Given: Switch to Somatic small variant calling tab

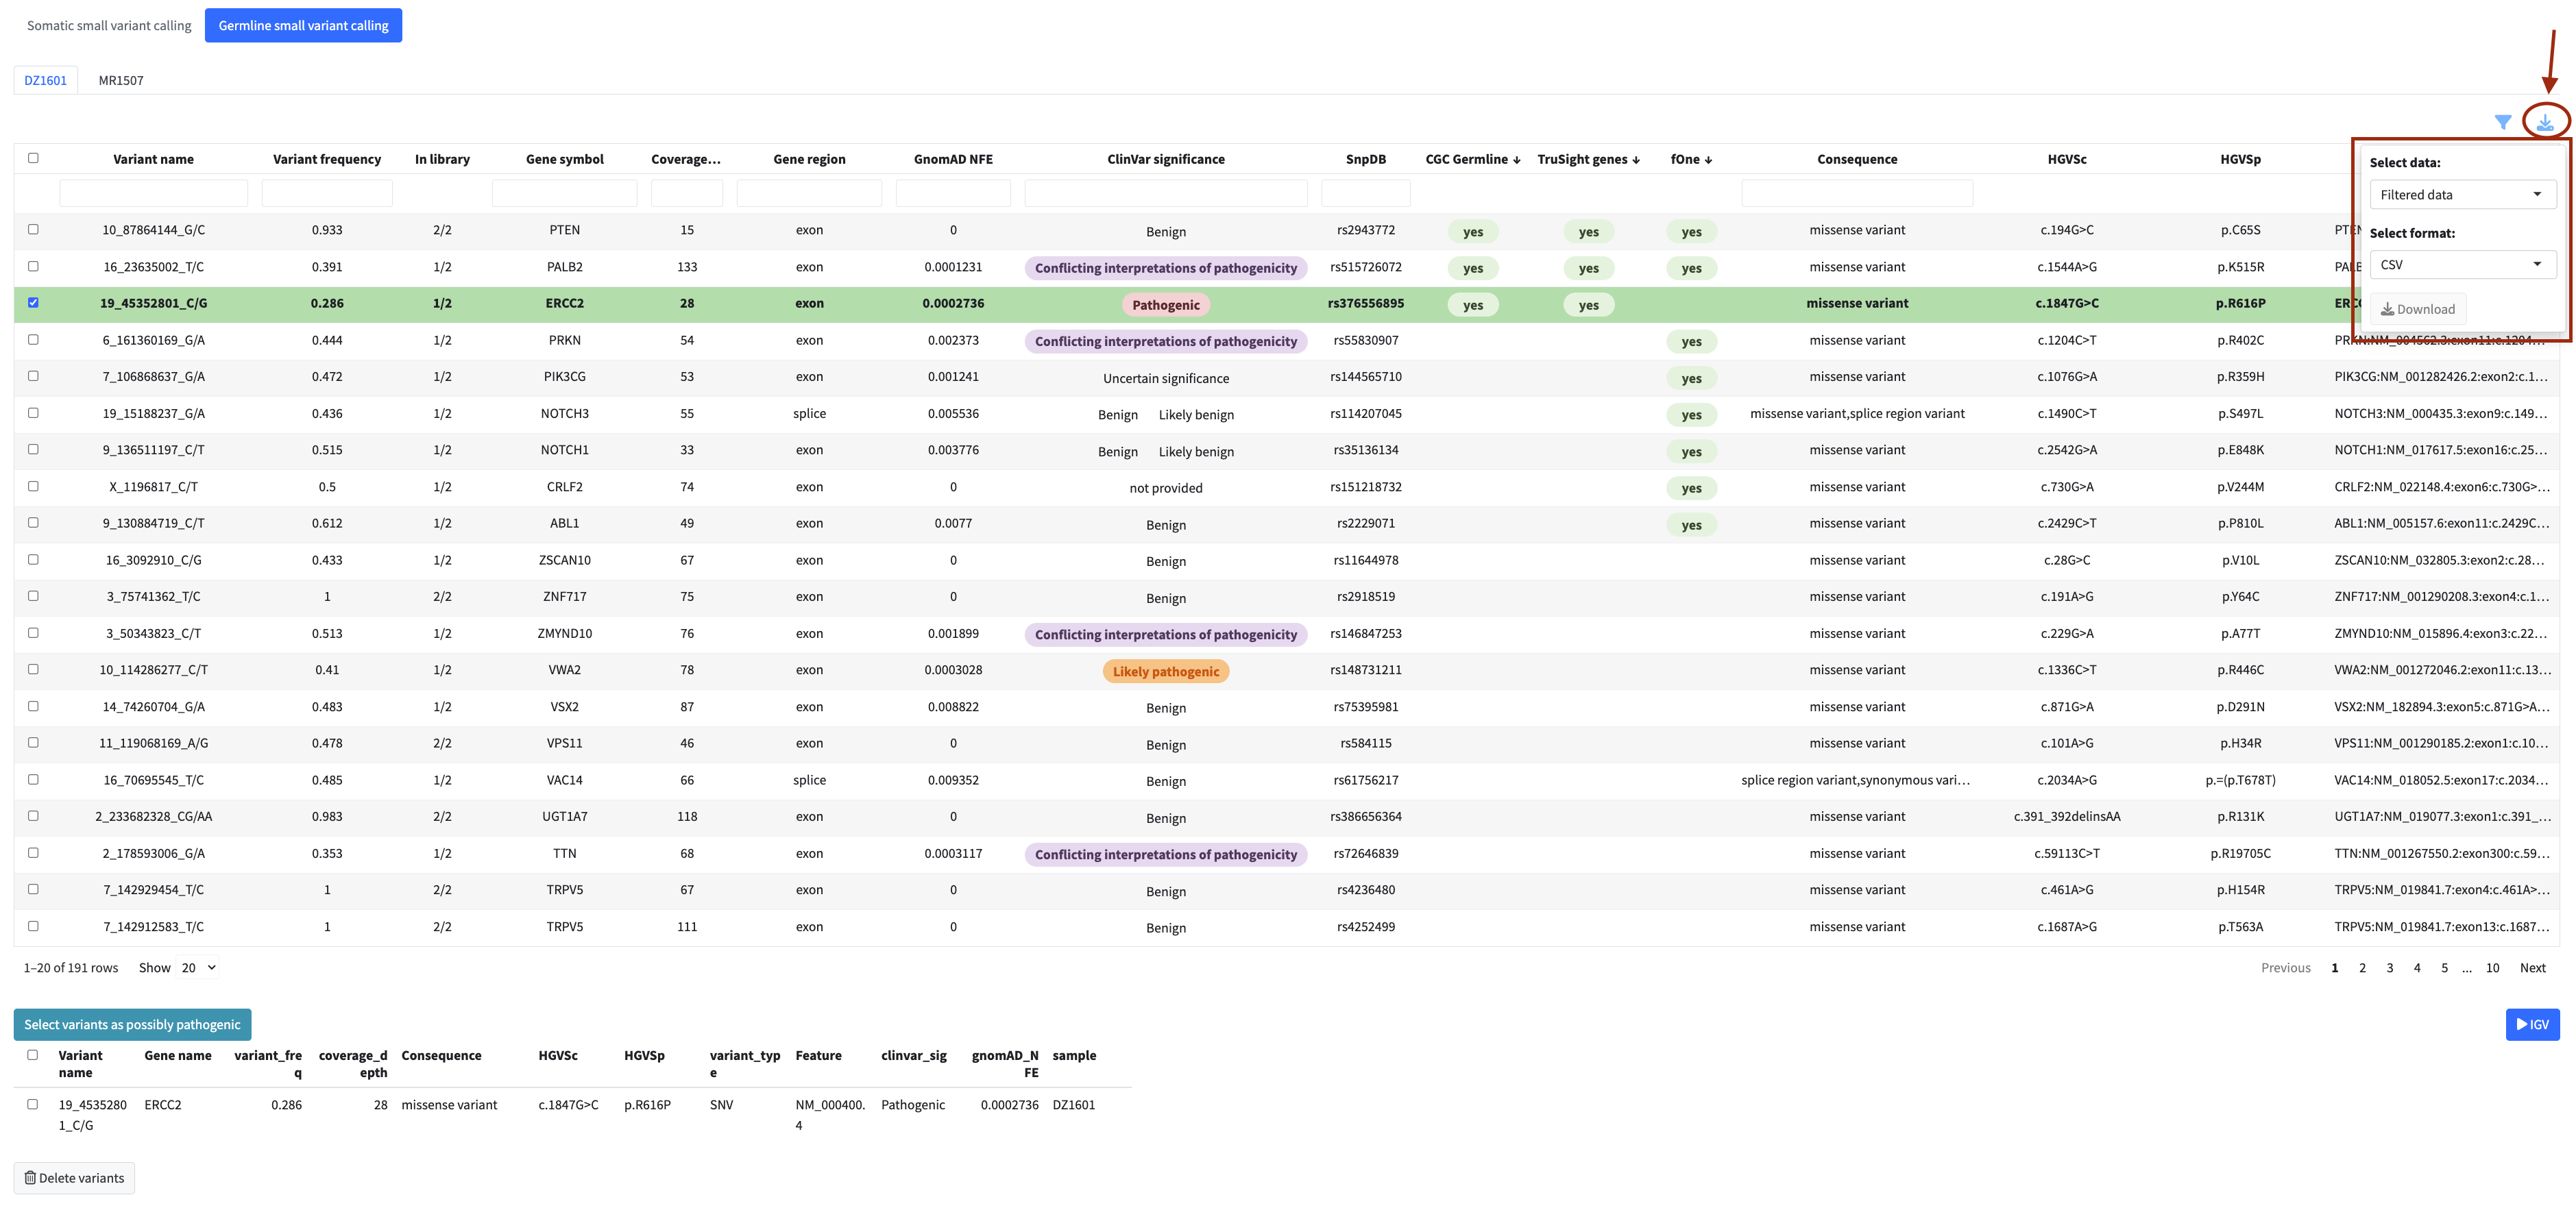Looking at the screenshot, I should tap(109, 26).
